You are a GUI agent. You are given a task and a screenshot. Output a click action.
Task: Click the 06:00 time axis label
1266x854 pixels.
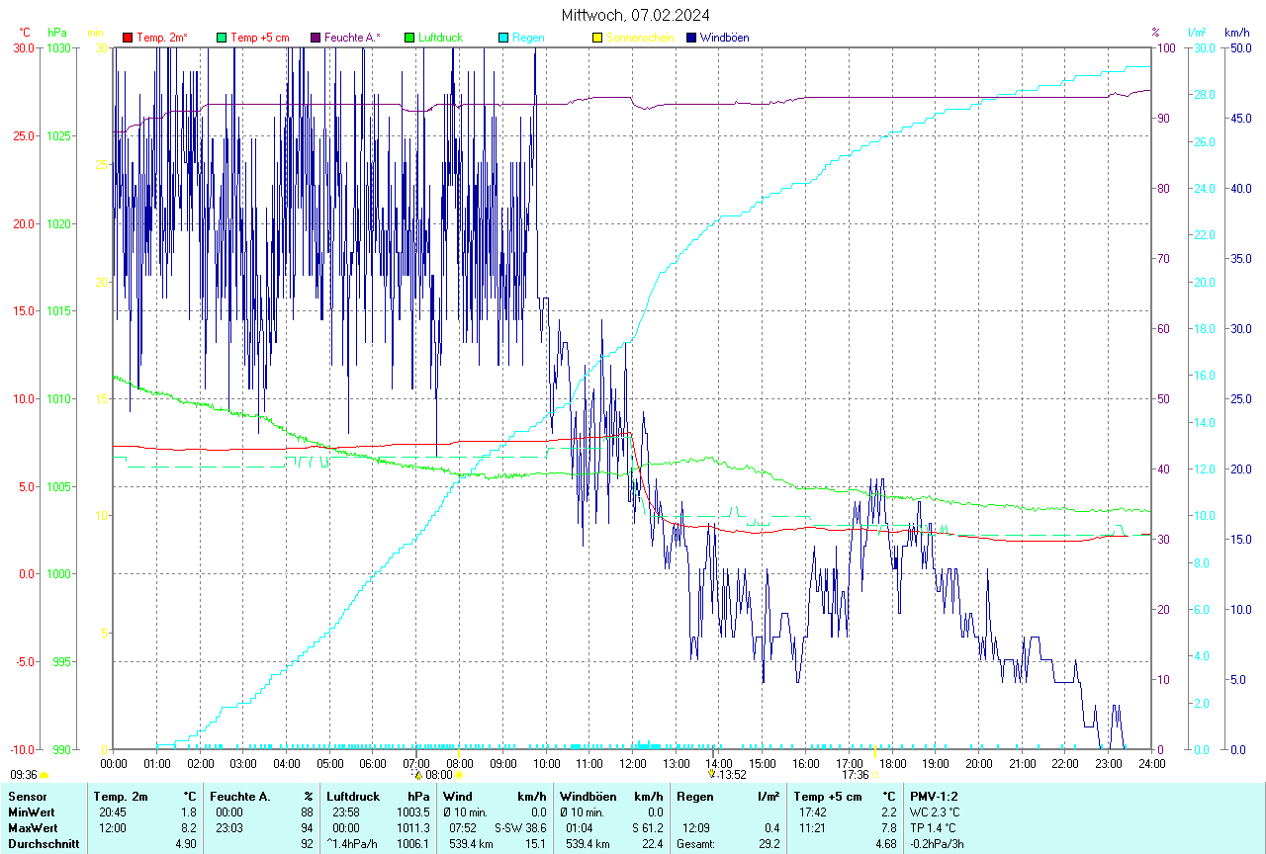tap(373, 763)
